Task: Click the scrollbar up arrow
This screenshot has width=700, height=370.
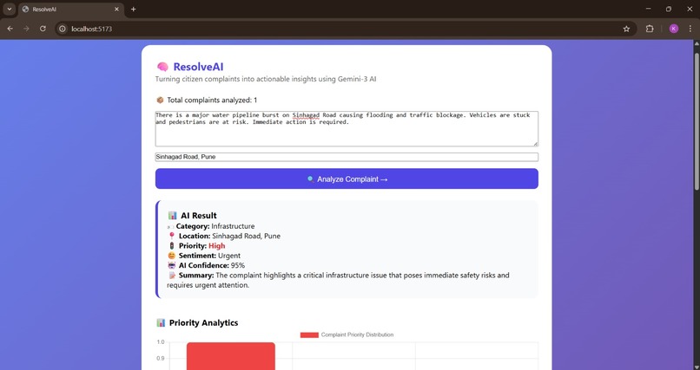Action: pos(696,43)
